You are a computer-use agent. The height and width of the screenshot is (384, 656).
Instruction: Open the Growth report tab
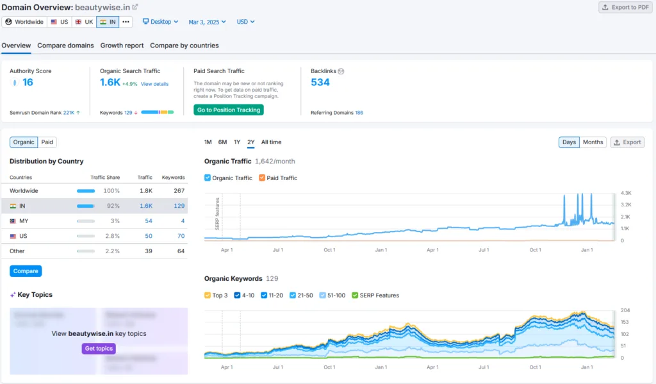tap(122, 46)
